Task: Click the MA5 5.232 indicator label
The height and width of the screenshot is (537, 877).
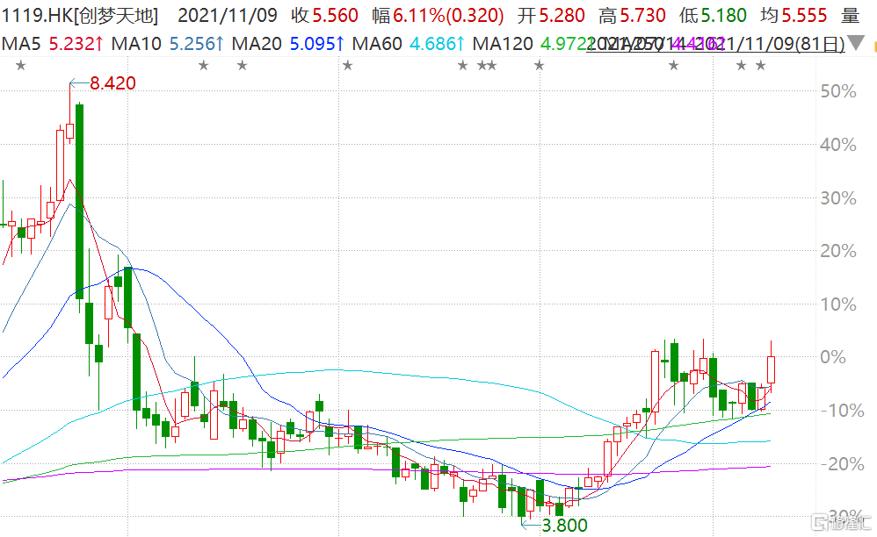Action: coord(53,43)
